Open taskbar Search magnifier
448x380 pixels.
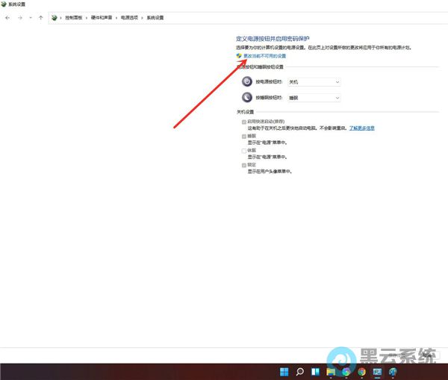click(x=299, y=371)
